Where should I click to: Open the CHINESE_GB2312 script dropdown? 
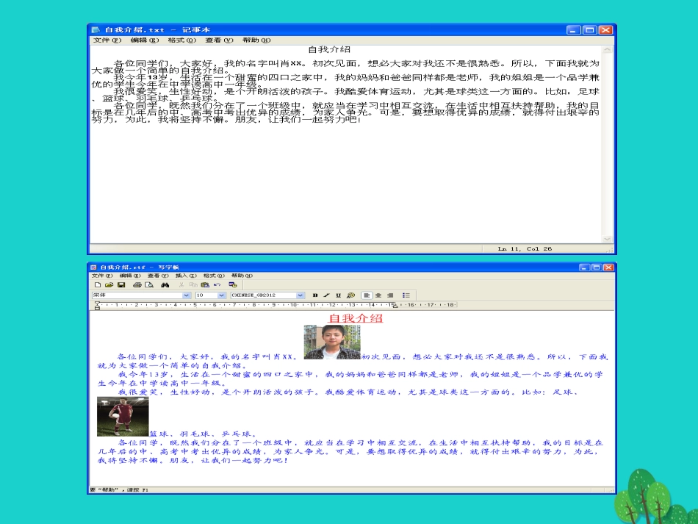pos(300,295)
